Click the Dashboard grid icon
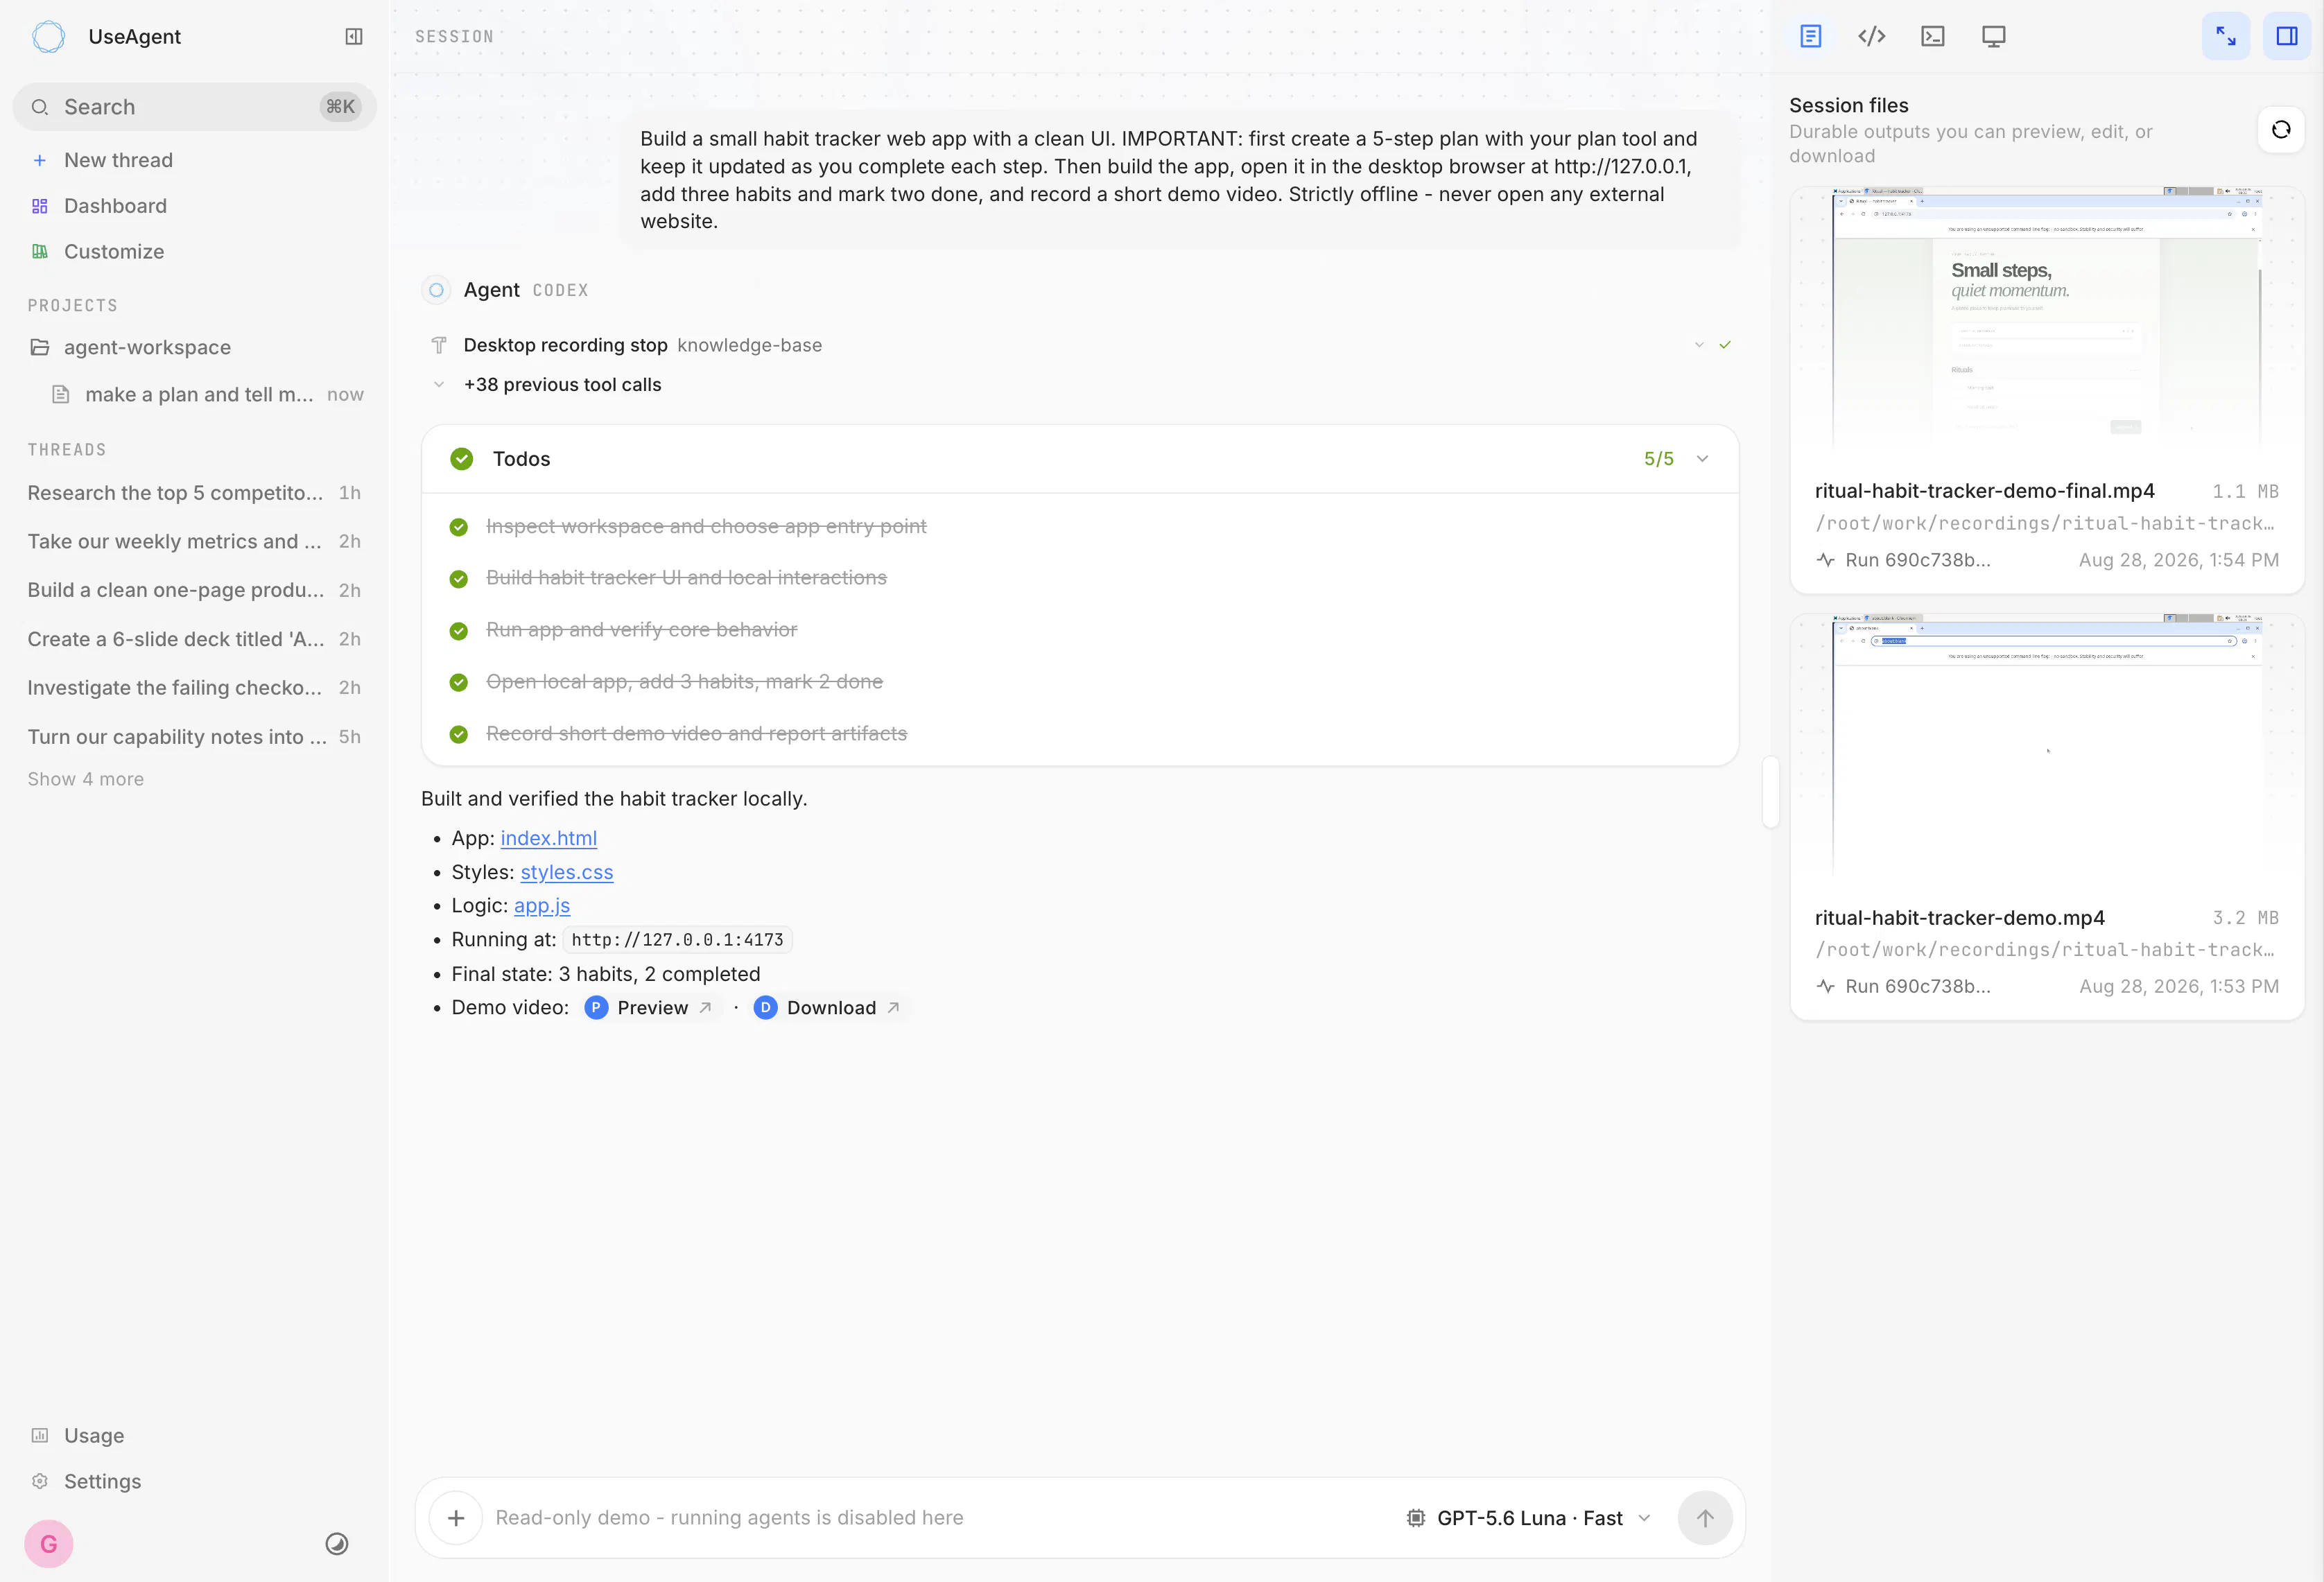 pyautogui.click(x=40, y=206)
